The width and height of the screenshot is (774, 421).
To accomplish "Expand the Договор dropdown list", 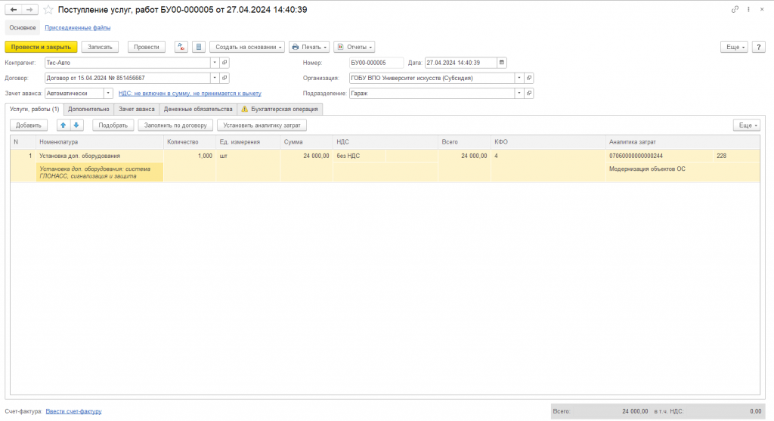I will (x=215, y=78).
